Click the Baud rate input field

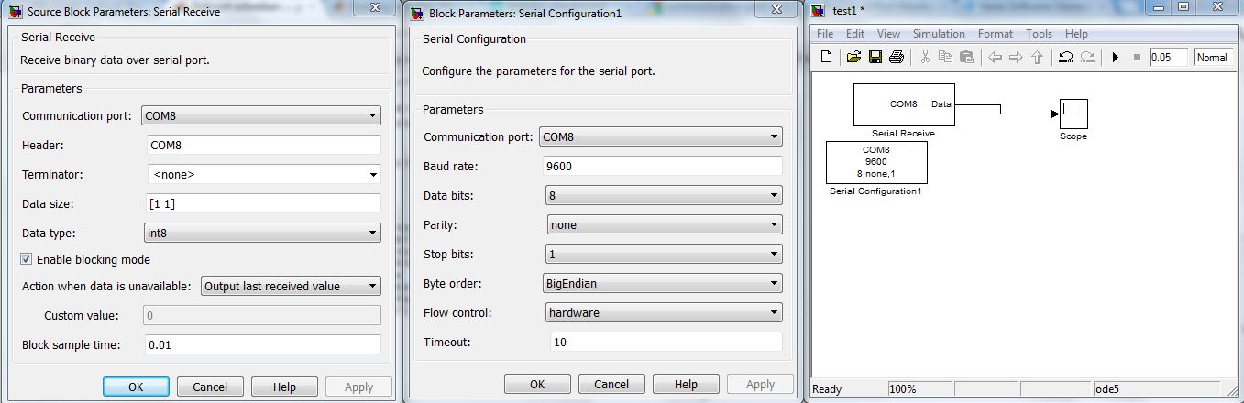pyautogui.click(x=663, y=166)
